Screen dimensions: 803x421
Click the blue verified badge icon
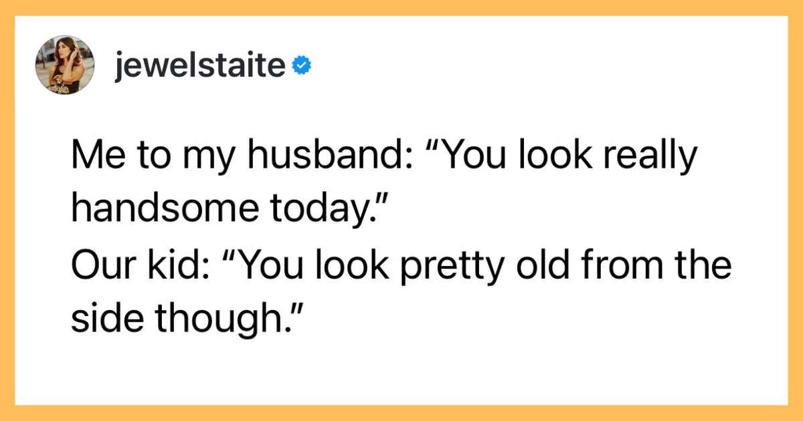click(x=300, y=65)
